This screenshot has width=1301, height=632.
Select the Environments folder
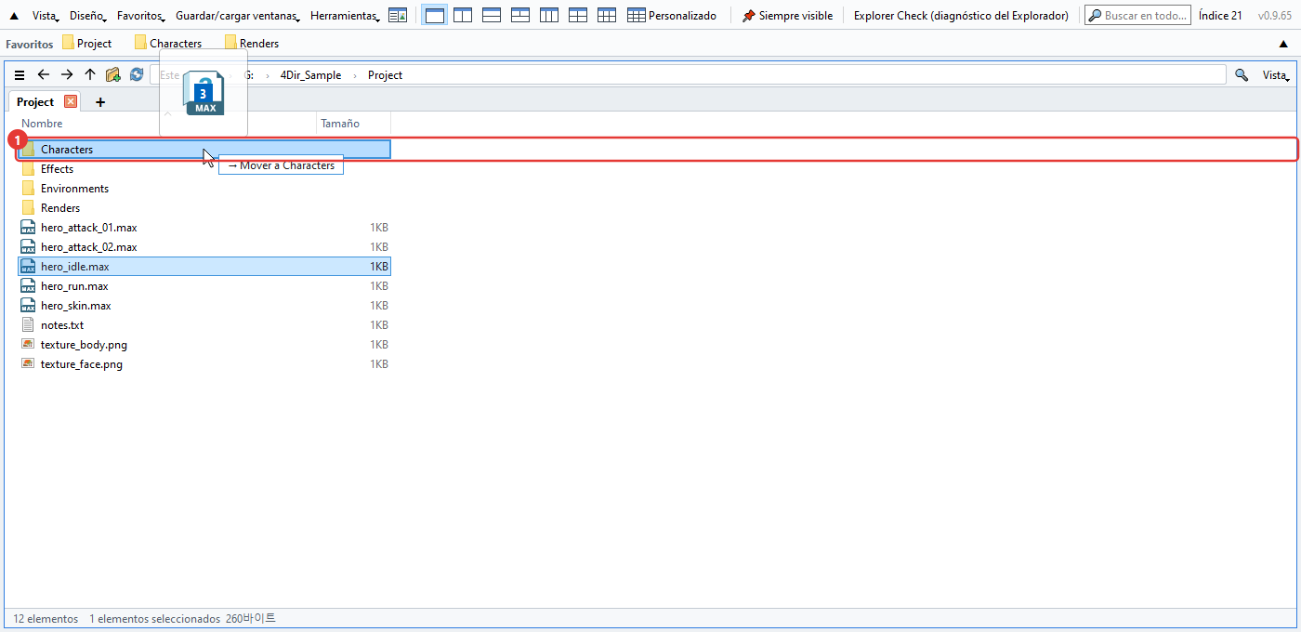click(204, 189)
